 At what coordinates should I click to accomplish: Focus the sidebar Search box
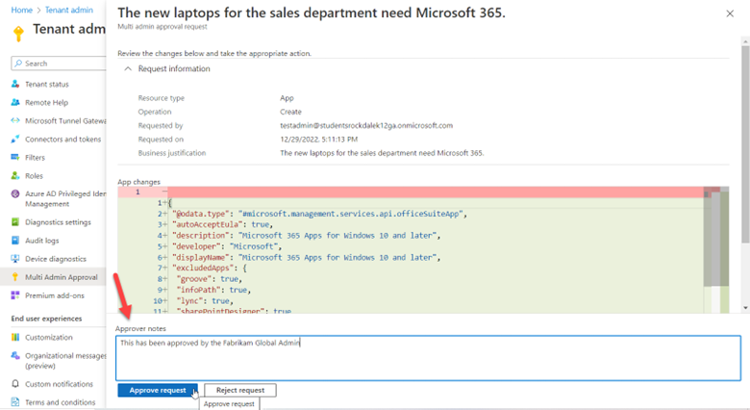[59, 64]
